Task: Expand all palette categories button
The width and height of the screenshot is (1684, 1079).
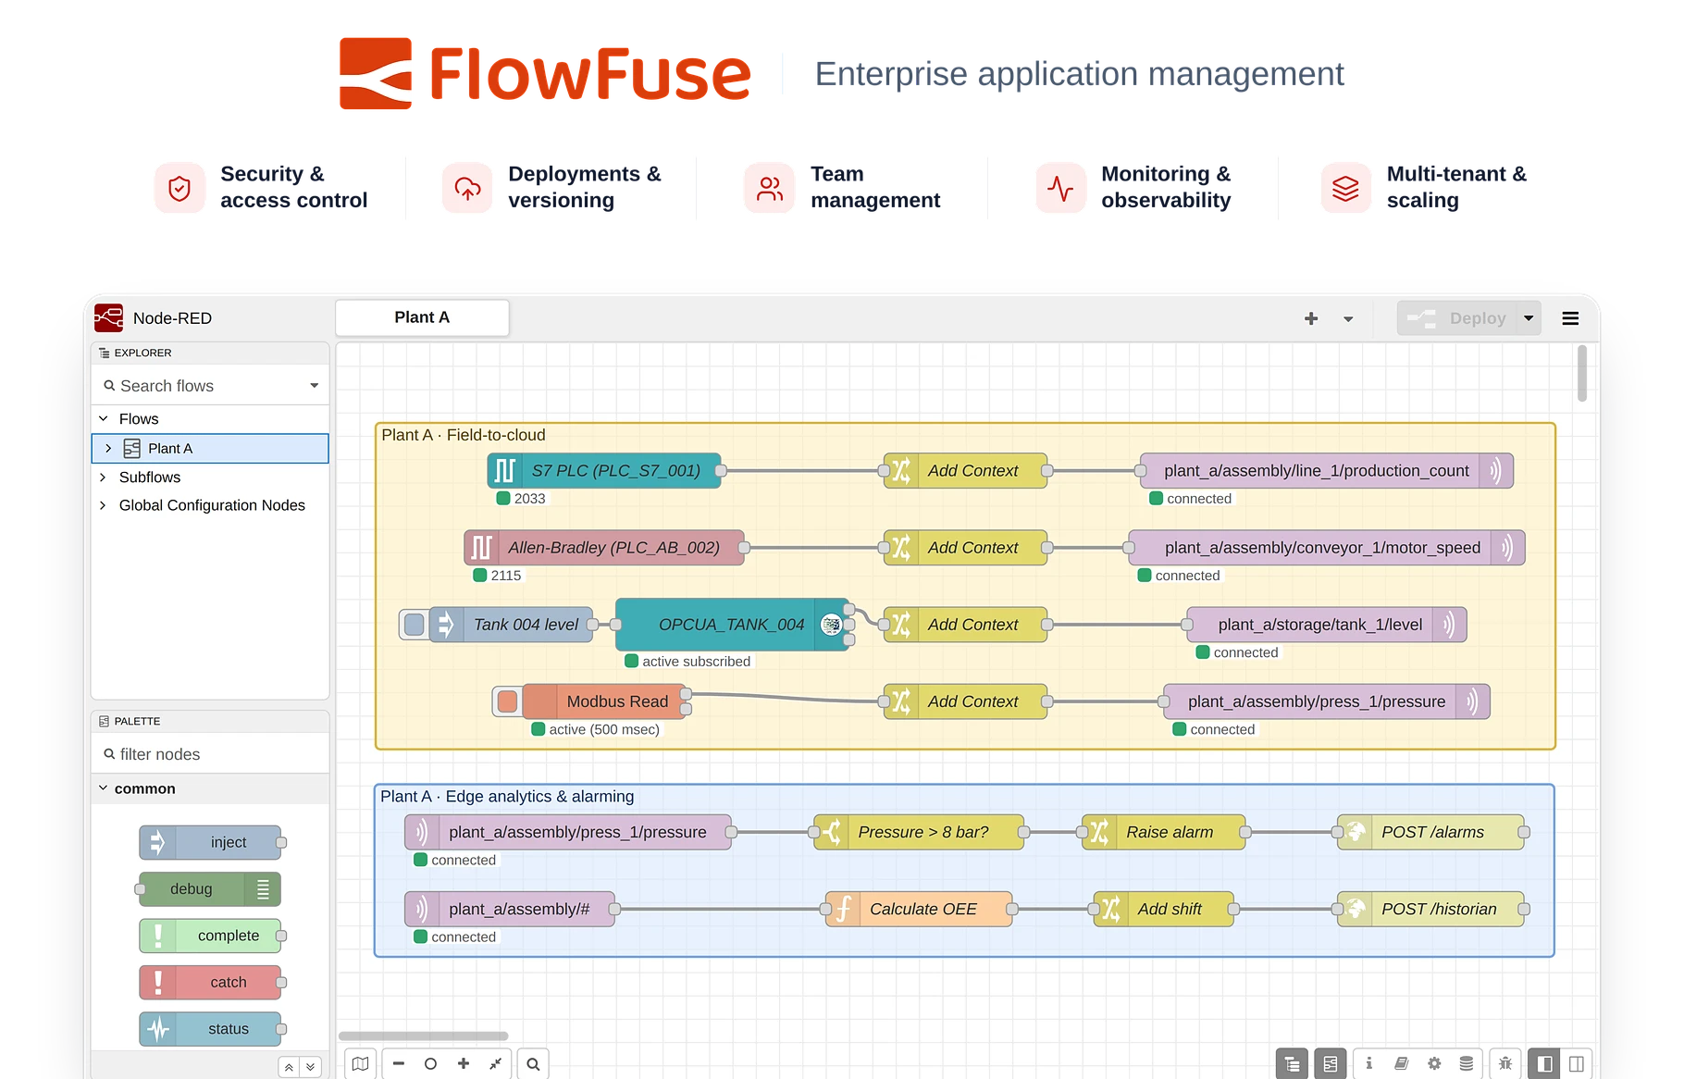Action: pyautogui.click(x=311, y=1067)
